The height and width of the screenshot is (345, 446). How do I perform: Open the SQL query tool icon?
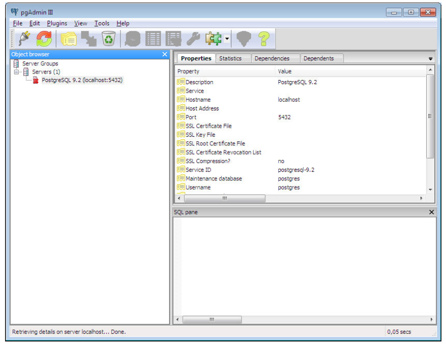pos(133,39)
